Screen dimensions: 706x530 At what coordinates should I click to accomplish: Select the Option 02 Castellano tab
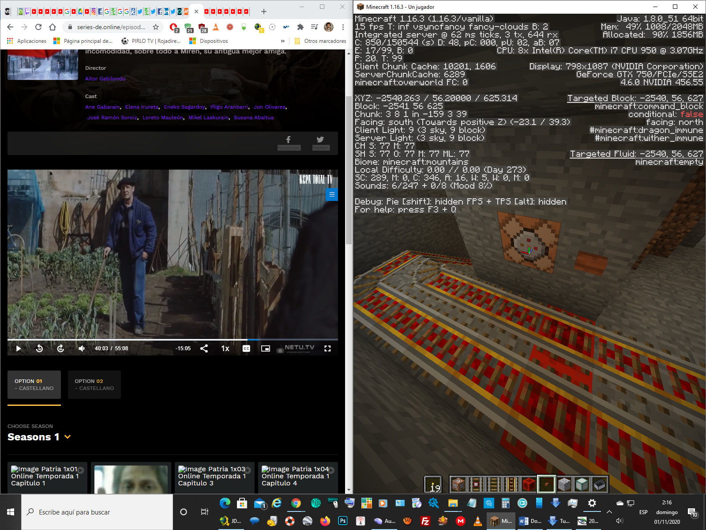(x=94, y=385)
